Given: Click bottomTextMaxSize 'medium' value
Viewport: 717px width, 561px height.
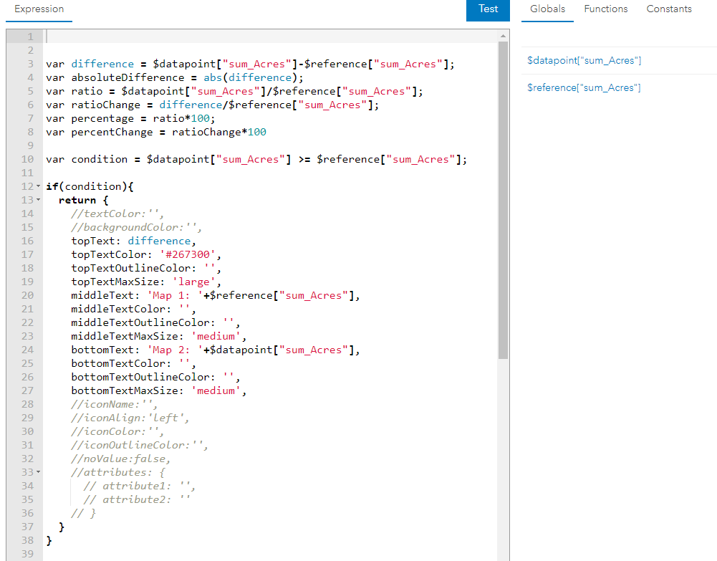Looking at the screenshot, I should [x=216, y=390].
